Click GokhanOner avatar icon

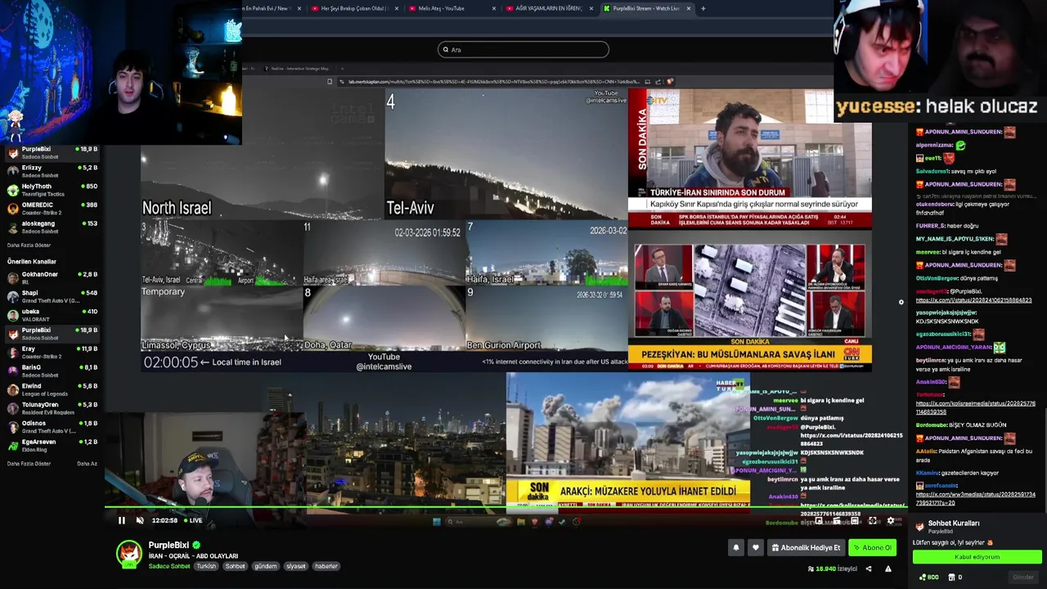[x=12, y=278]
